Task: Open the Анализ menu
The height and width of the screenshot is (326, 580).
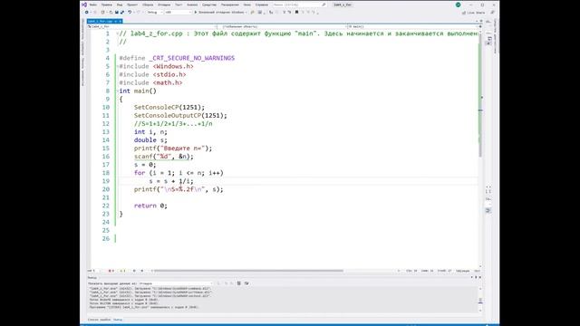Action: [x=192, y=5]
